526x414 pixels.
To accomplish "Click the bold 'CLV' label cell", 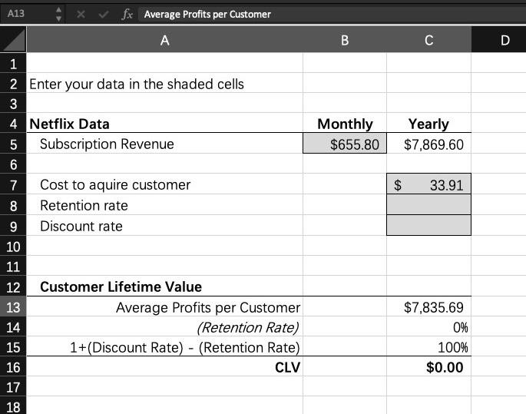I will pyautogui.click(x=164, y=366).
